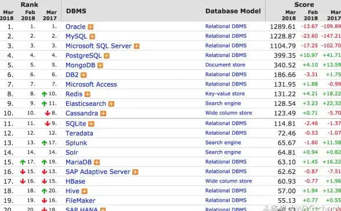Click the Oracle score 1289.61
This screenshot has height=211, width=341.
283,27
